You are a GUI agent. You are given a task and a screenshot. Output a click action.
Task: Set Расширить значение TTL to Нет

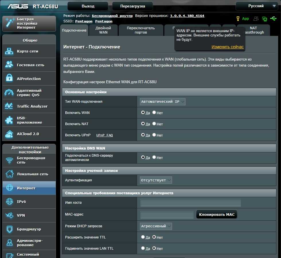point(154,237)
